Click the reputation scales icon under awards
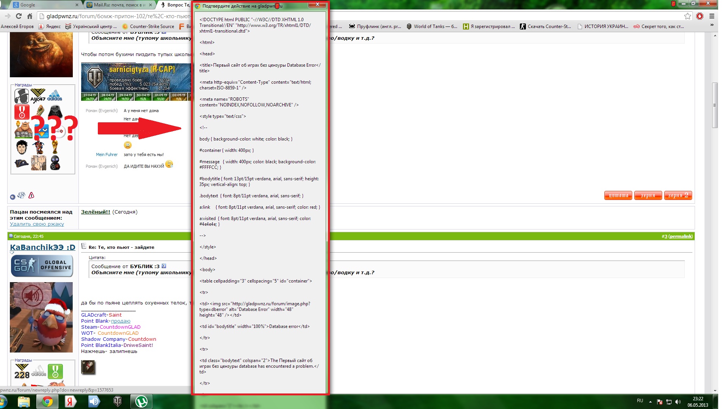Viewport: 728px width, 409px height. pyautogui.click(x=22, y=195)
